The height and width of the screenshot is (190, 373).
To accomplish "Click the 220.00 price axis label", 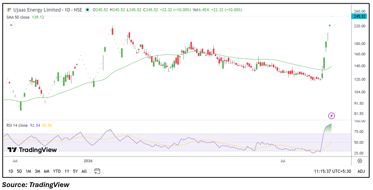I will (x=360, y=26).
